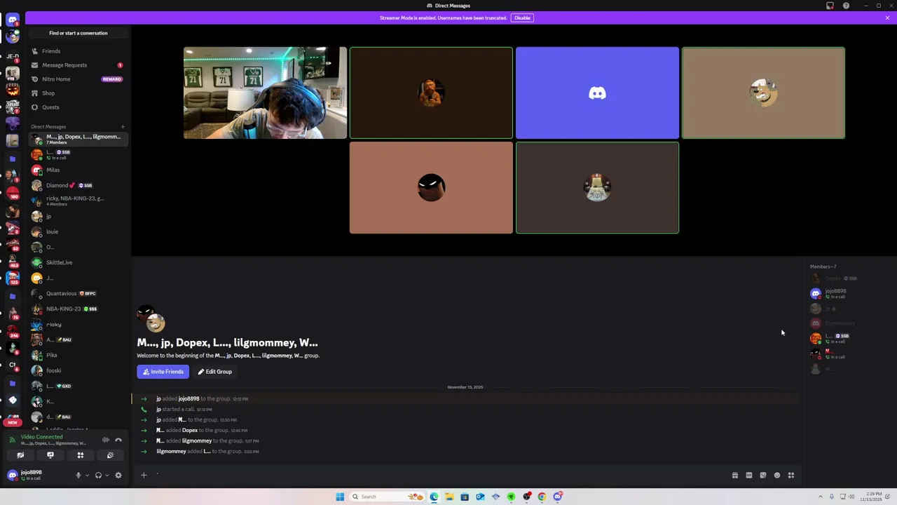Show hidden system tray icons
The height and width of the screenshot is (505, 897).
[x=820, y=497]
